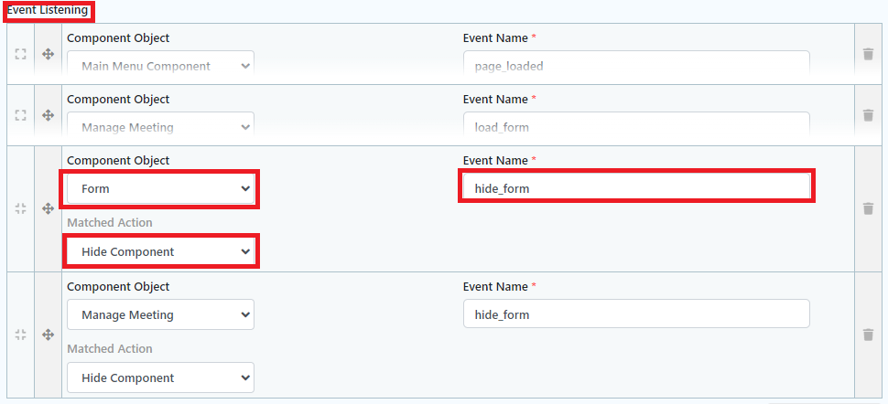Click the load_form event name field
888x404 pixels.
pyautogui.click(x=636, y=127)
